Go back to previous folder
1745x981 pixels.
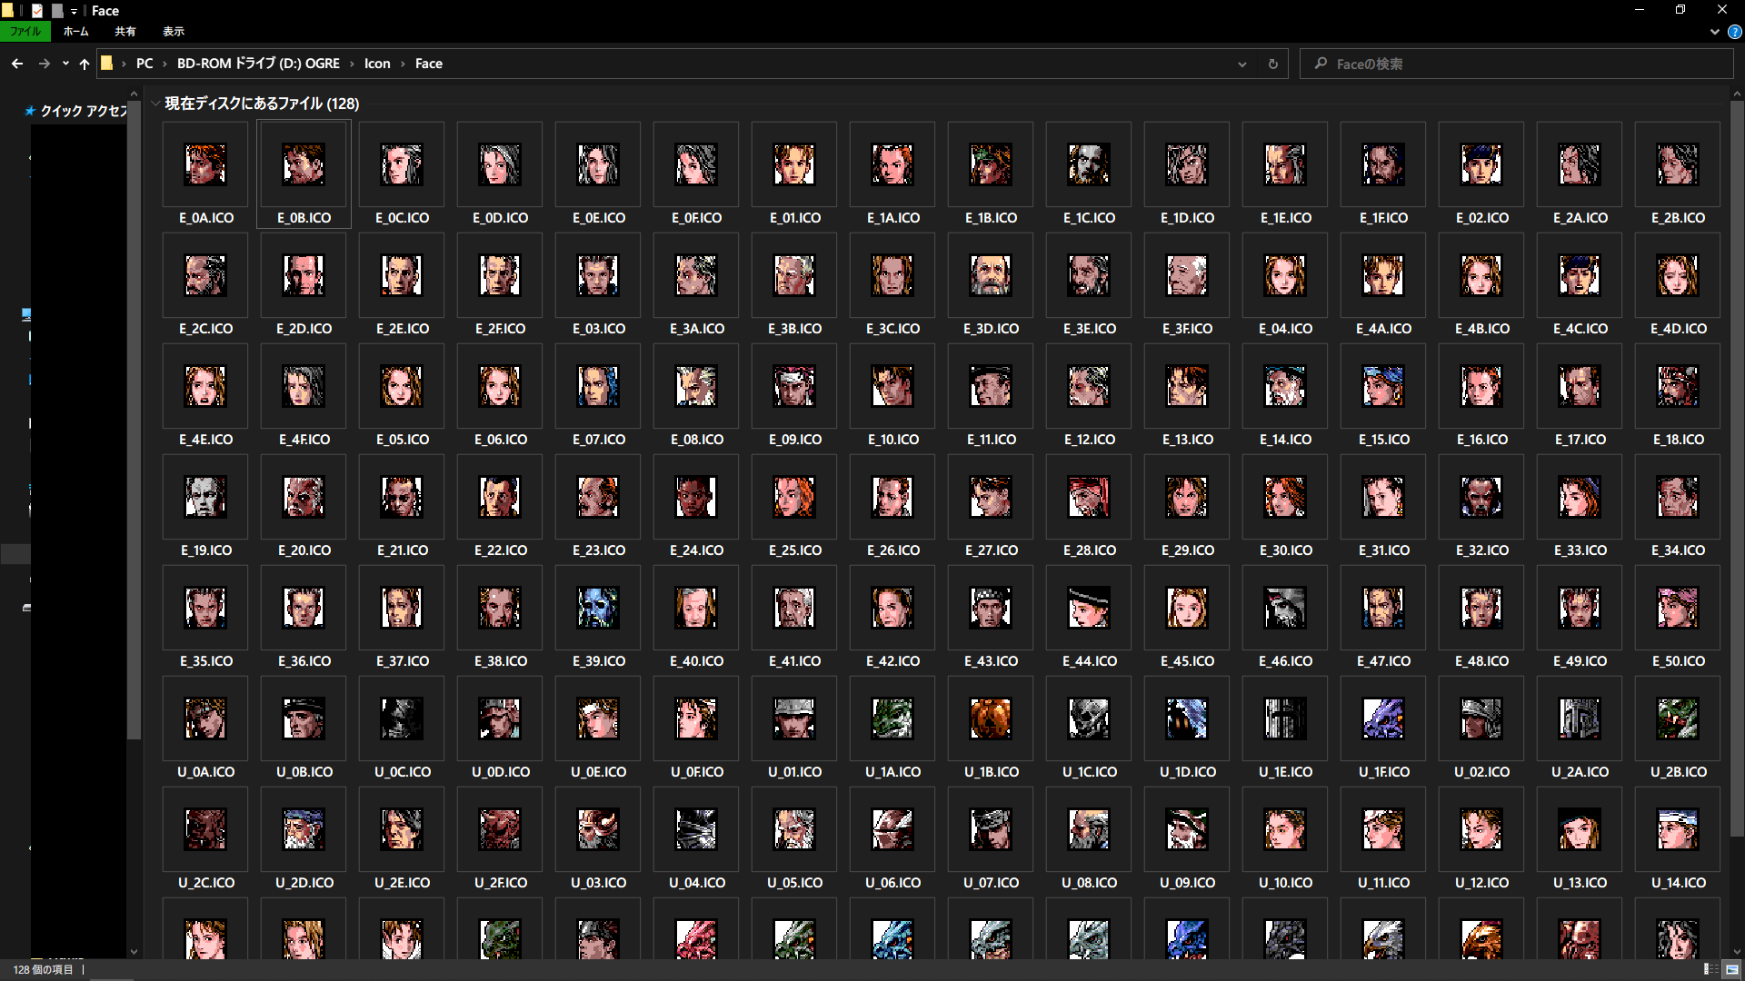[17, 64]
